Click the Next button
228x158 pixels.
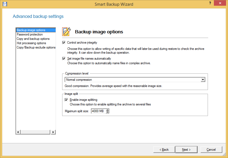pos(186,150)
